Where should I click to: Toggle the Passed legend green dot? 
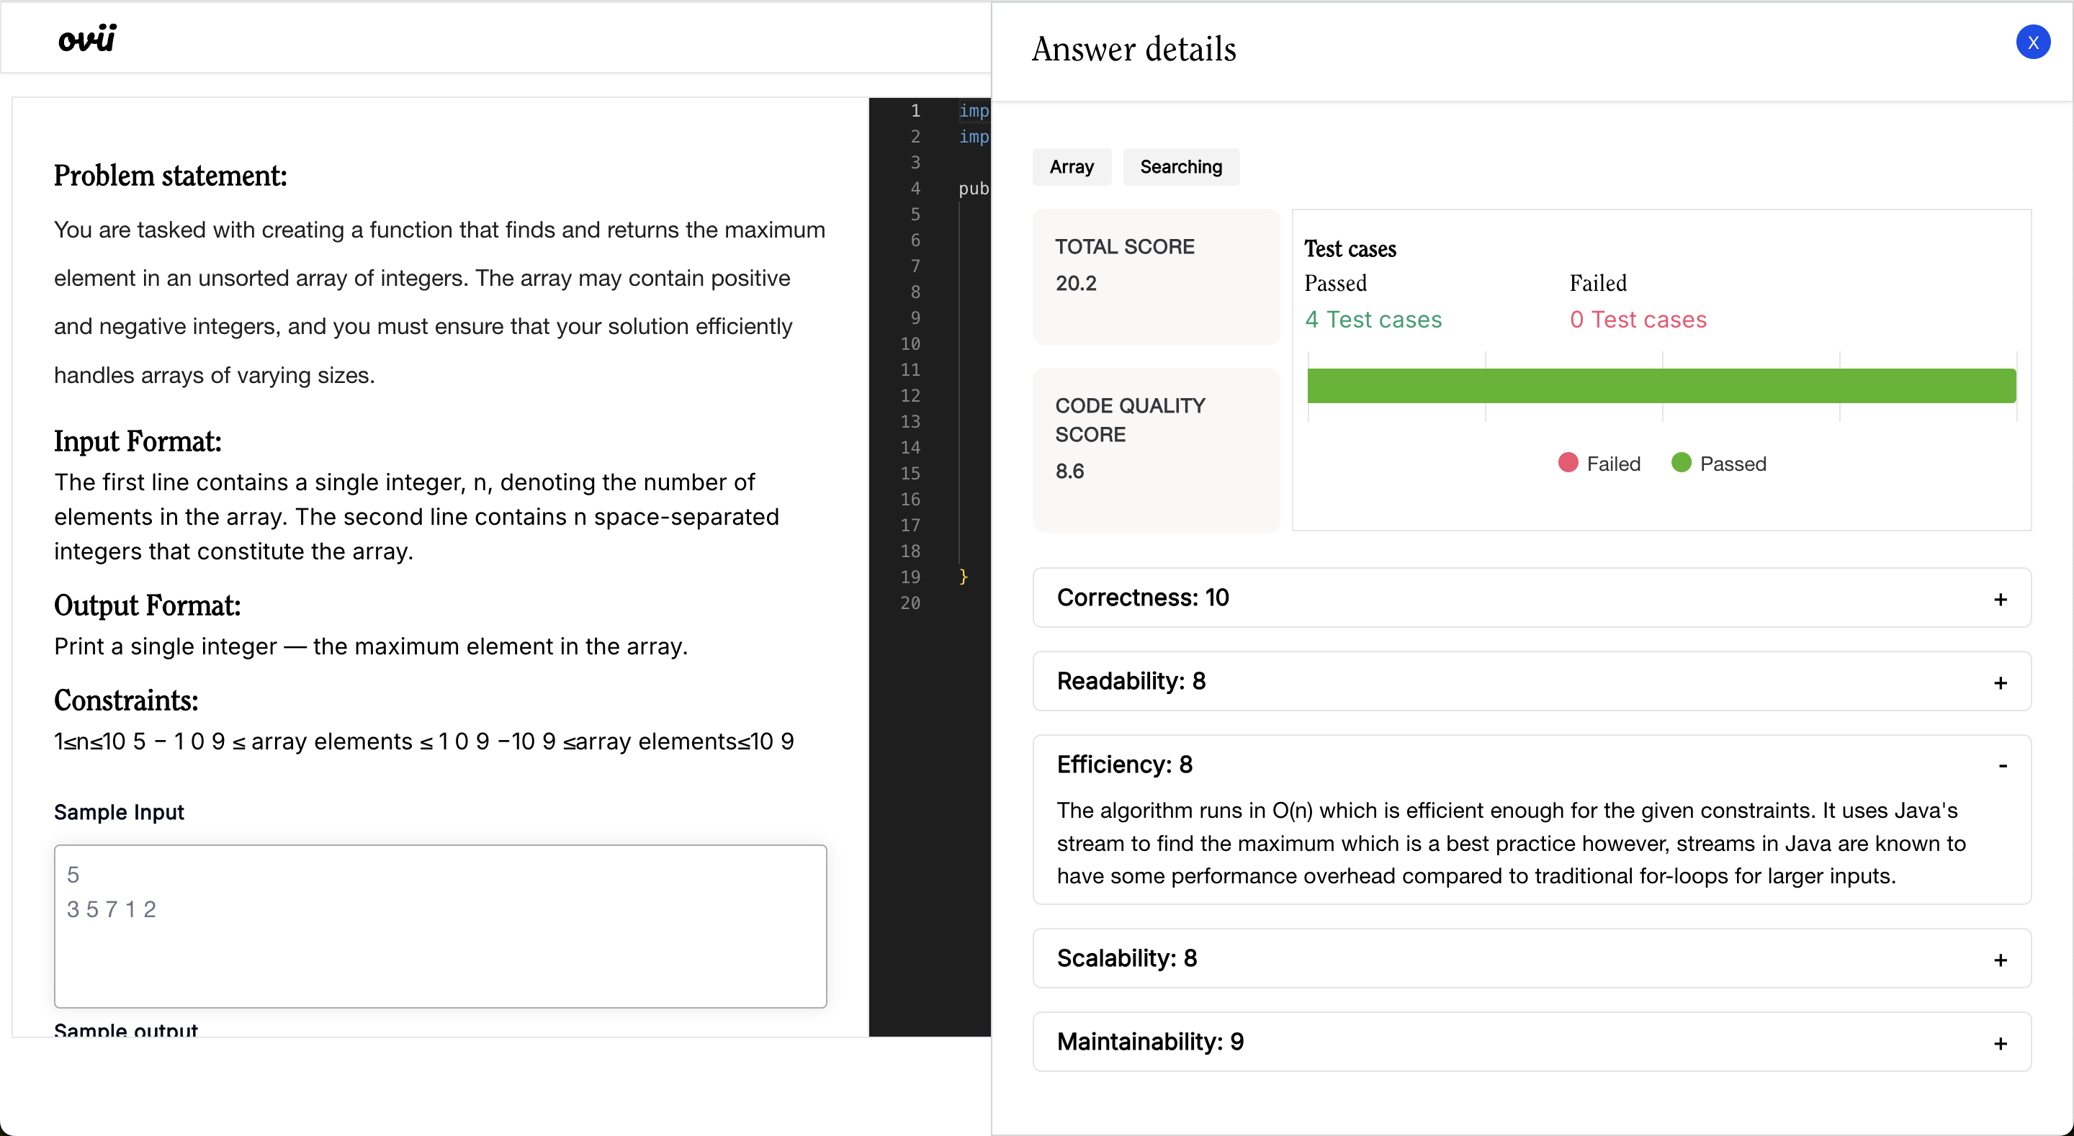(x=1680, y=463)
